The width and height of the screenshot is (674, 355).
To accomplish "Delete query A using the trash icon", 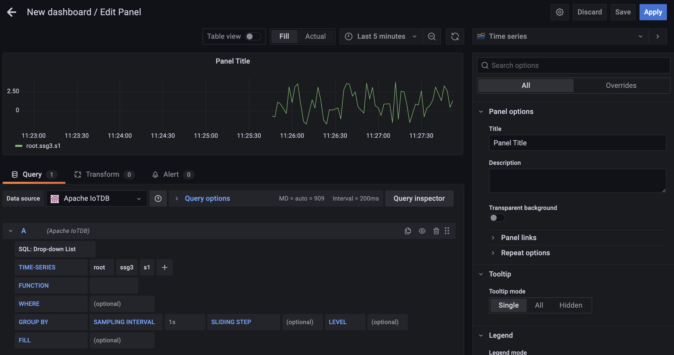I will (436, 231).
